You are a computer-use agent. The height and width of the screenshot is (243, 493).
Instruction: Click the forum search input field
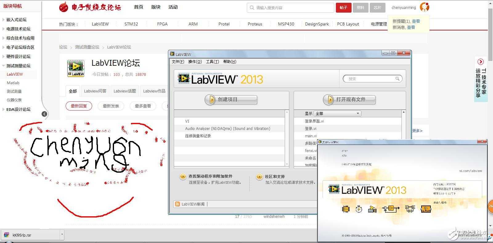point(291,8)
